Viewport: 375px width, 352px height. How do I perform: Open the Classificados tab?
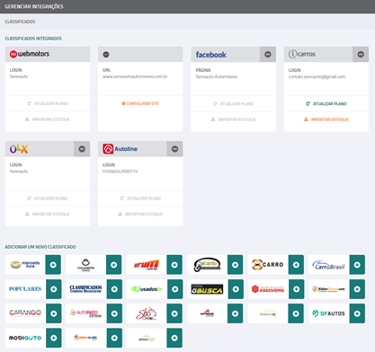pos(20,22)
